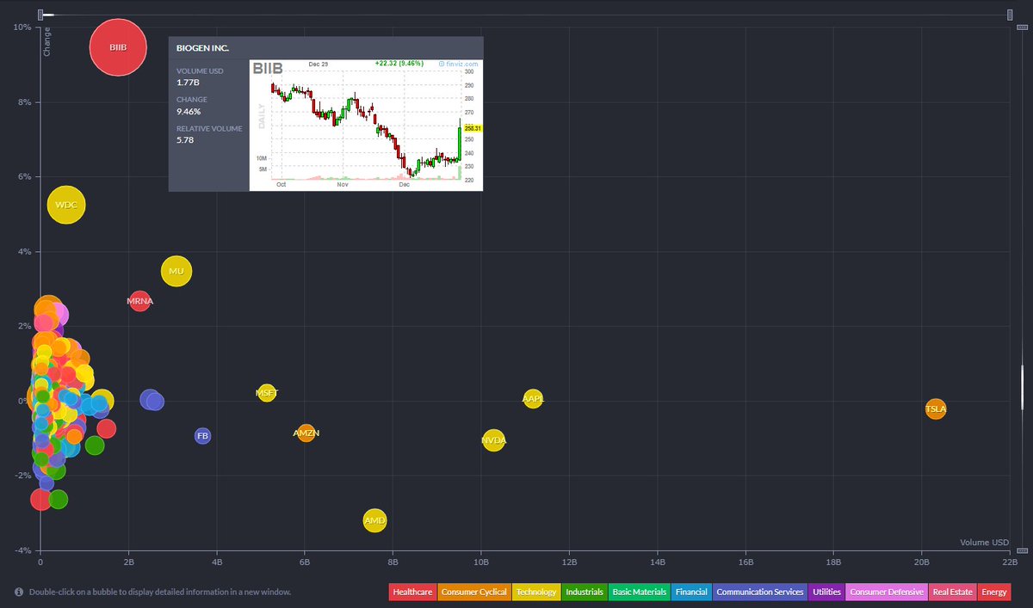Viewport: 1033px width, 608px height.
Task: Toggle the Industrials sector legend
Action: 585,592
